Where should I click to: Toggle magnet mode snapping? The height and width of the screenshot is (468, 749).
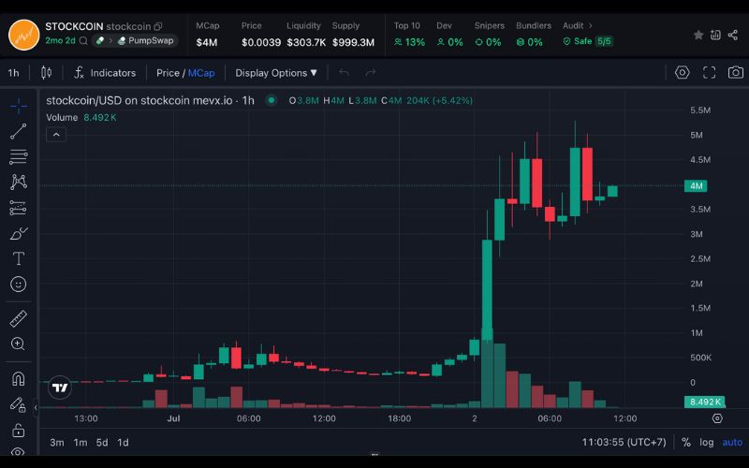18,379
